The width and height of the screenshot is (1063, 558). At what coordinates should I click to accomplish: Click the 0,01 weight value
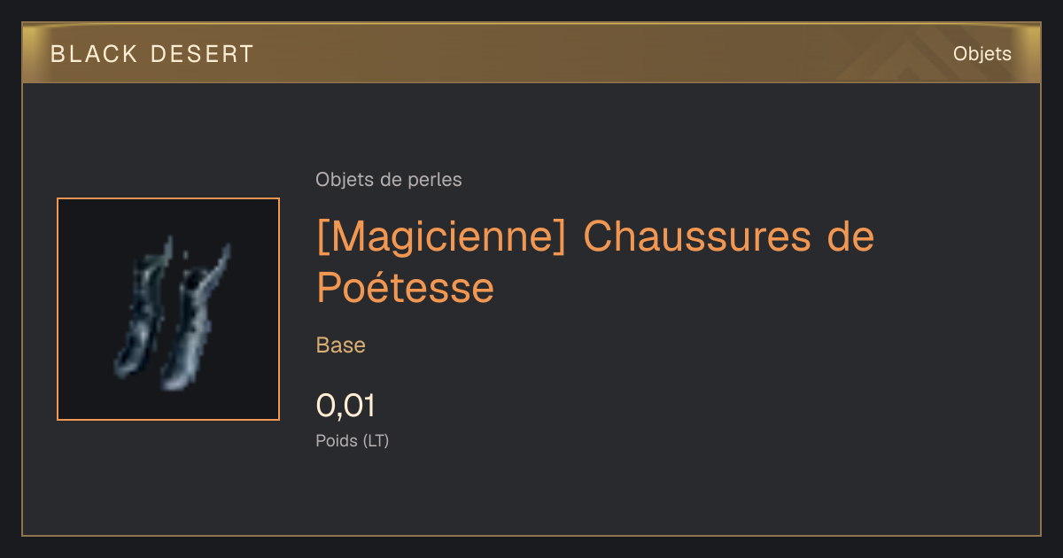345,406
